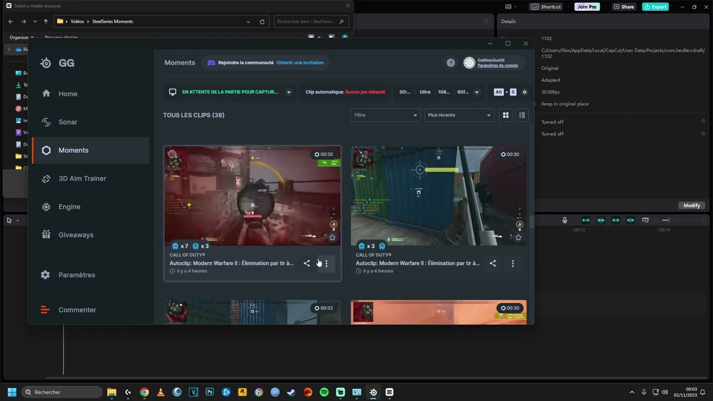Click the first clip's Autoclip title text

[x=232, y=263]
